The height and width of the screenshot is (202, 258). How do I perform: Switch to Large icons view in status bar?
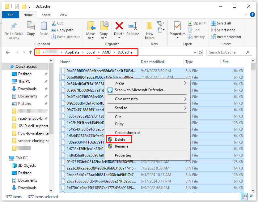(x=251, y=196)
